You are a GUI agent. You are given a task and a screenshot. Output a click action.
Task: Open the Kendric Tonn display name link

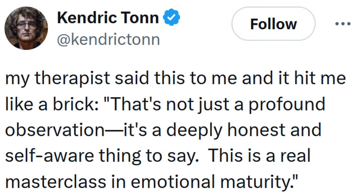[x=108, y=18]
